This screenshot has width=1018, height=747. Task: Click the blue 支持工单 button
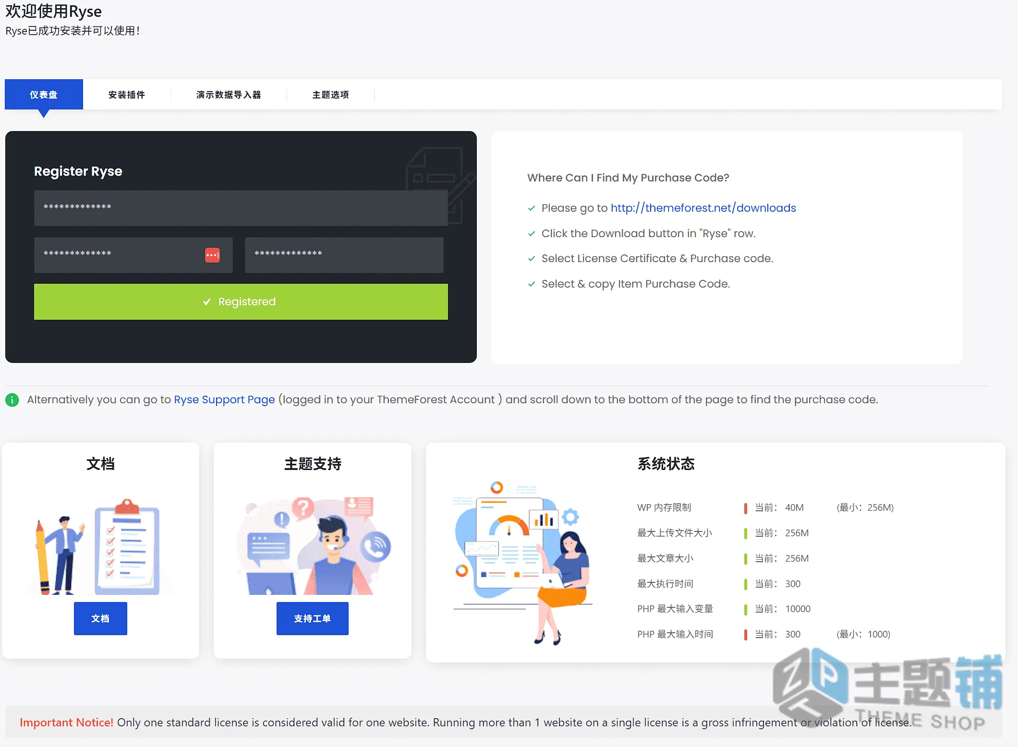pos(313,618)
